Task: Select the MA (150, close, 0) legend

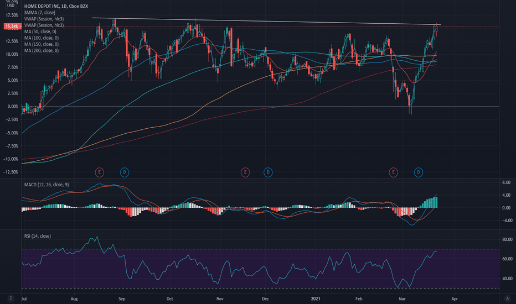Action: [42, 44]
